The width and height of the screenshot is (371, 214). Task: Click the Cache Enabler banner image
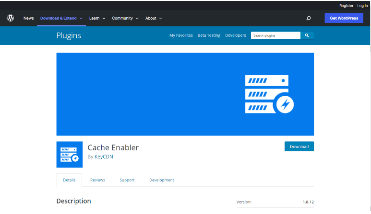185,94
